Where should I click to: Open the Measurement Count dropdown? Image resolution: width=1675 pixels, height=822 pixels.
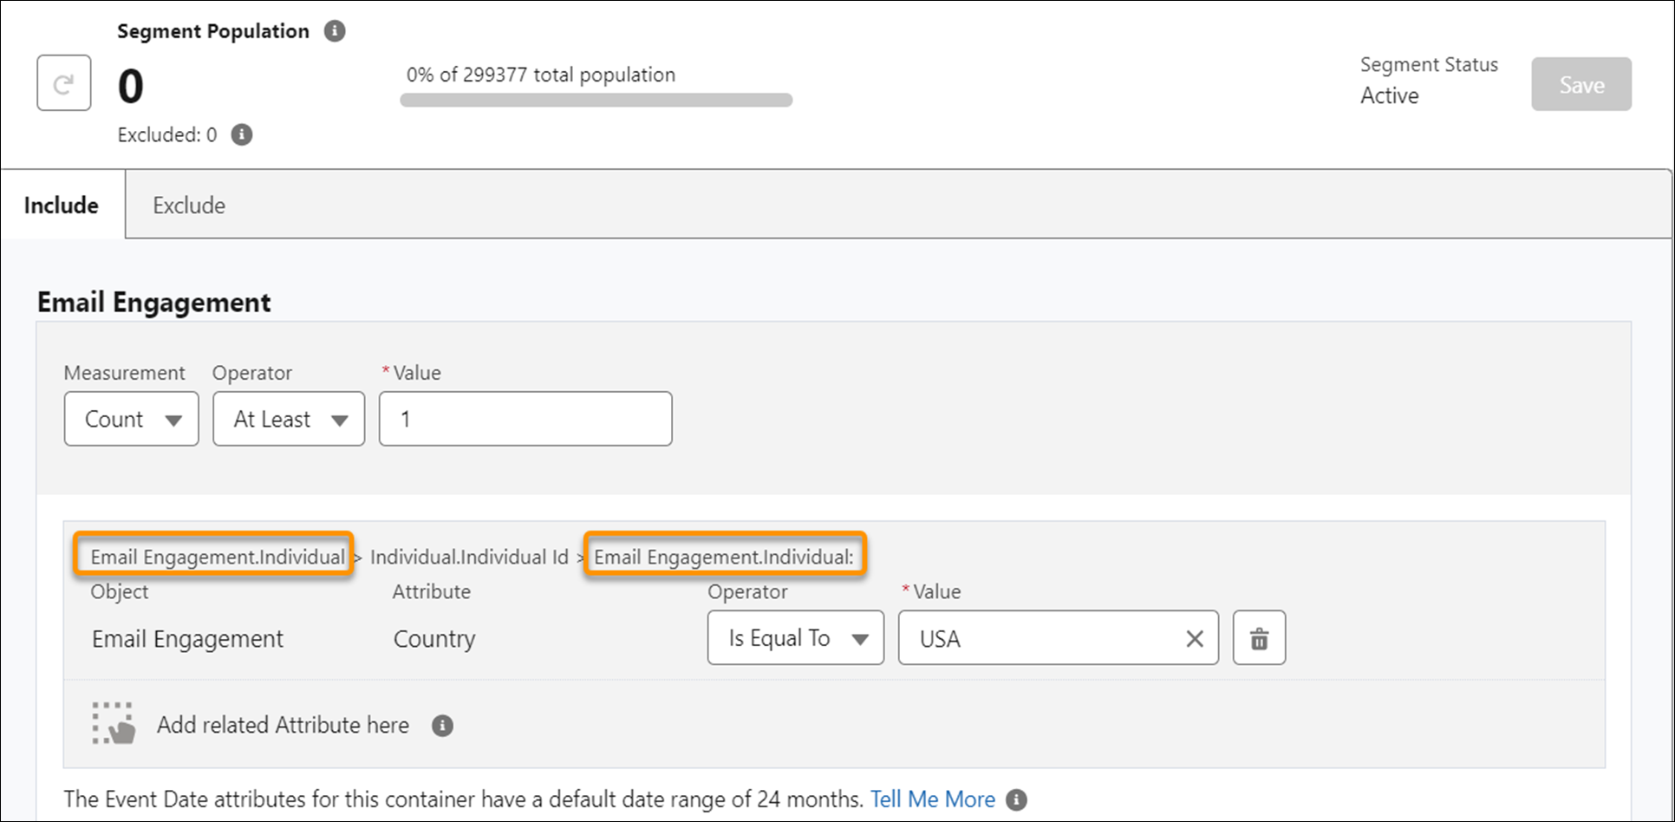(132, 419)
